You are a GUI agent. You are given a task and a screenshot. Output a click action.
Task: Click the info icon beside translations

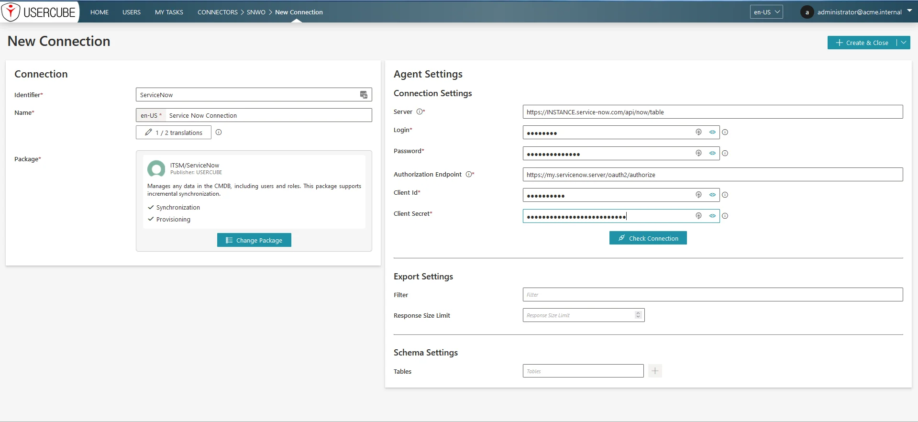(x=219, y=133)
